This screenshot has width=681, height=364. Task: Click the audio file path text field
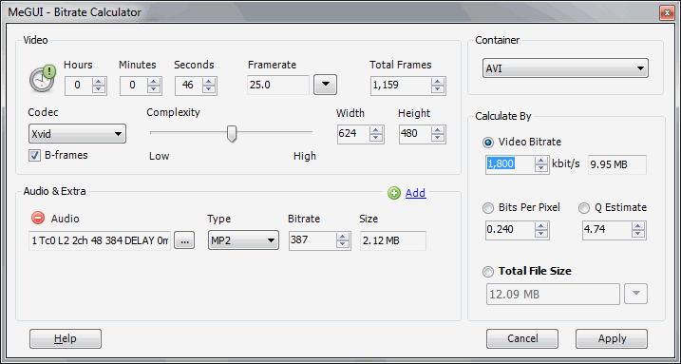[100, 240]
